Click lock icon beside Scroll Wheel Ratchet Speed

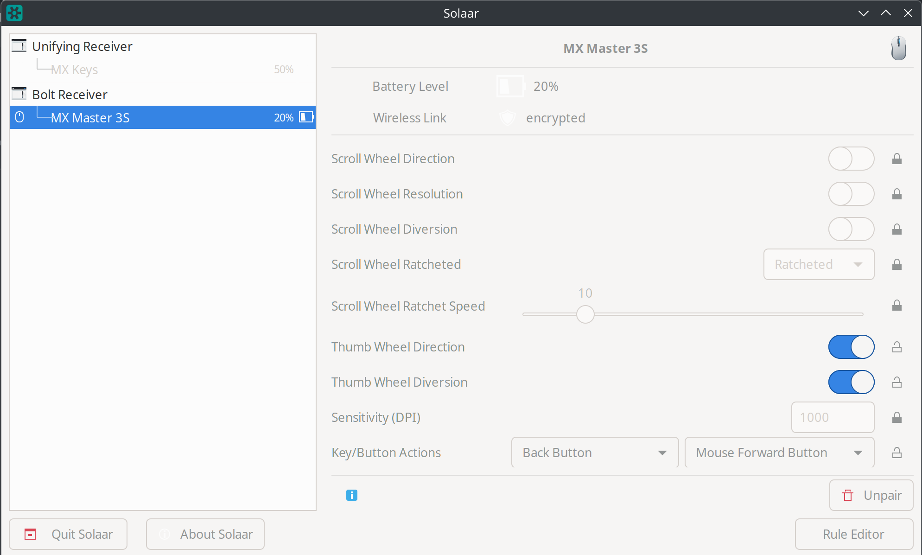click(897, 306)
